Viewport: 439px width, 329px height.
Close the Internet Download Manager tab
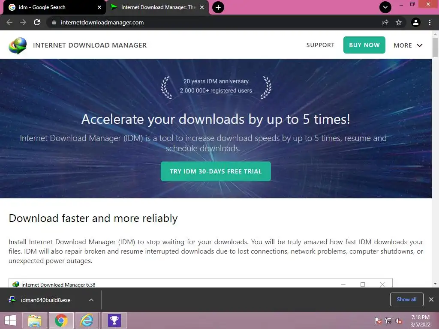[202, 7]
